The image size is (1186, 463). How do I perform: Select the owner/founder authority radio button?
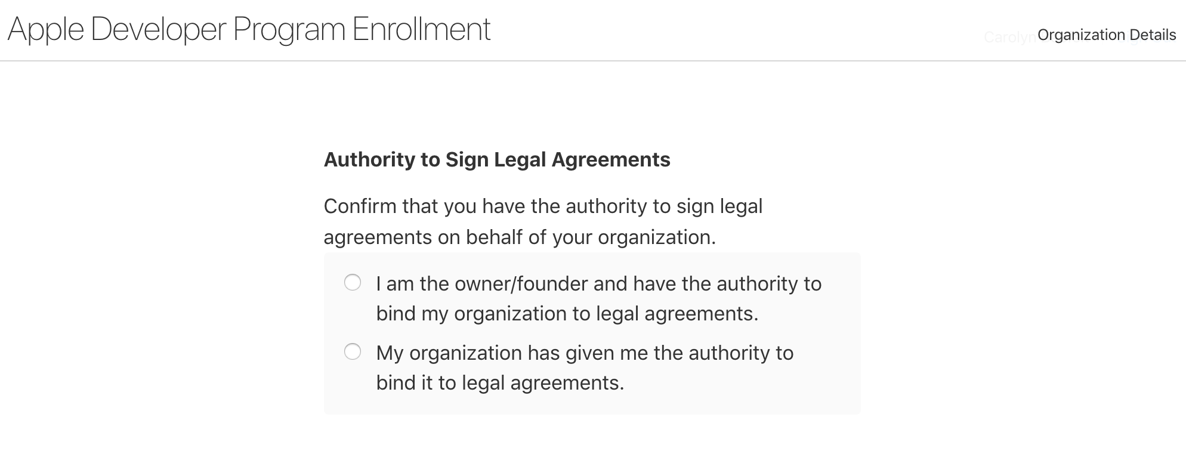[353, 282]
